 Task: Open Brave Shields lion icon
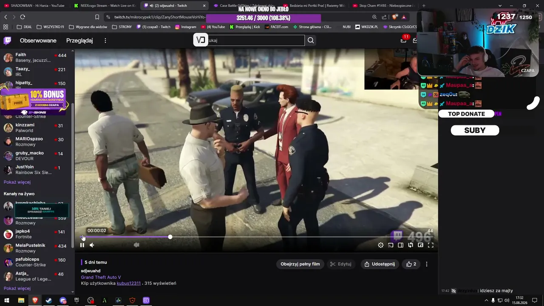[395, 17]
